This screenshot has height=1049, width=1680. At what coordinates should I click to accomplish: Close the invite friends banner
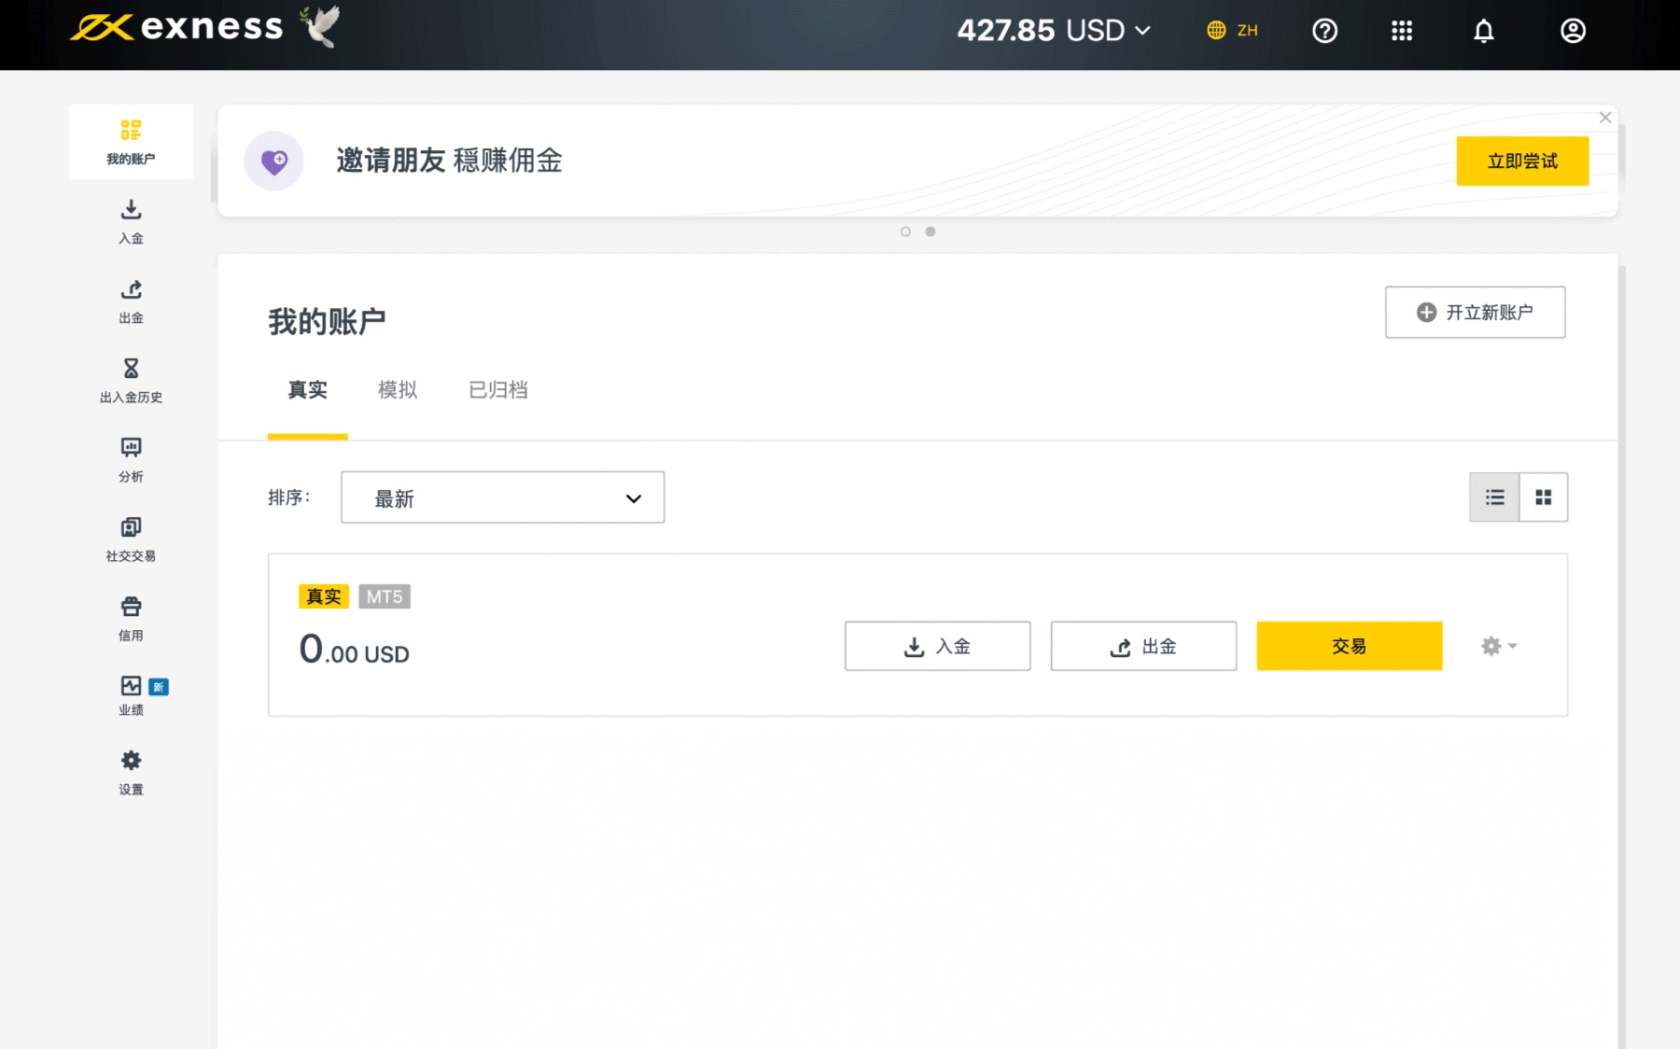[x=1605, y=118]
